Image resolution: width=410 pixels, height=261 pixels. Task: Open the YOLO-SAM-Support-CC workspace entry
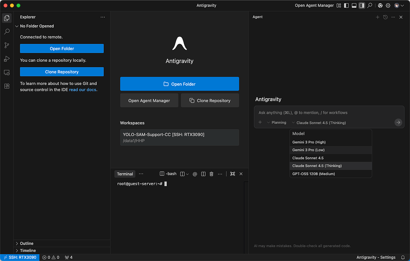[179, 138]
